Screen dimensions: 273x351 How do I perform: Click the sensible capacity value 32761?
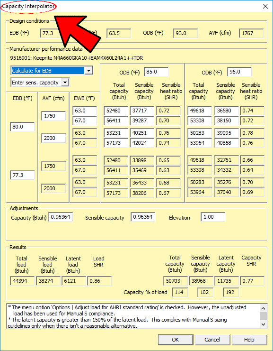pyautogui.click(x=227, y=160)
